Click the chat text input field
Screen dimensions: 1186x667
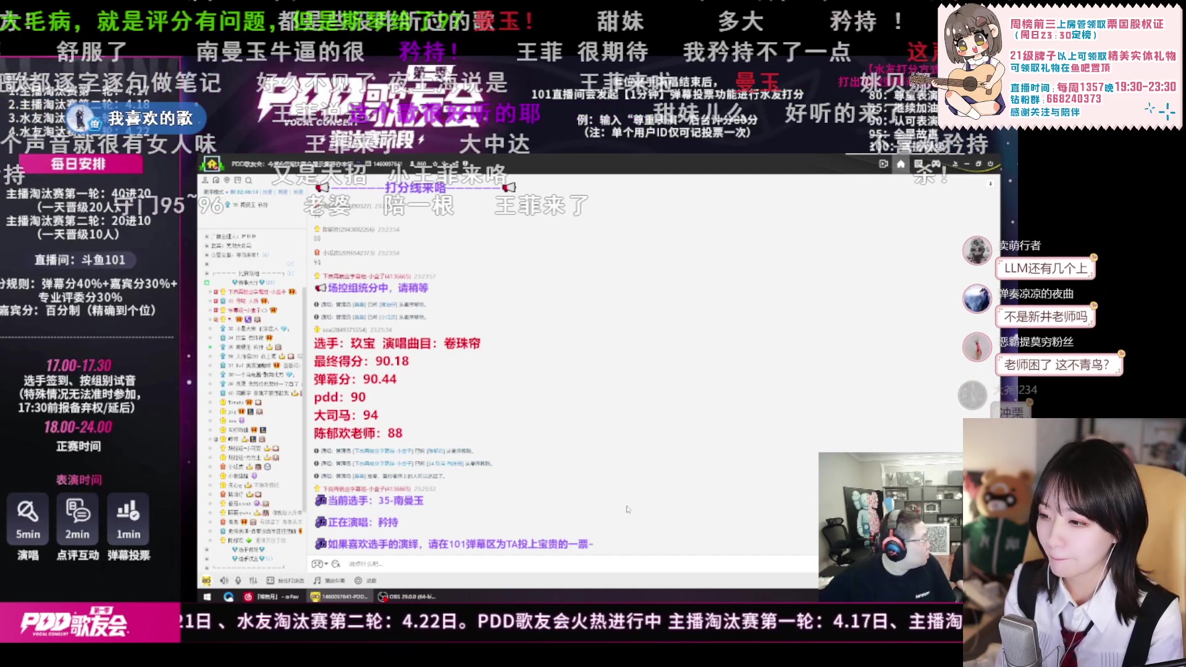[x=581, y=564]
